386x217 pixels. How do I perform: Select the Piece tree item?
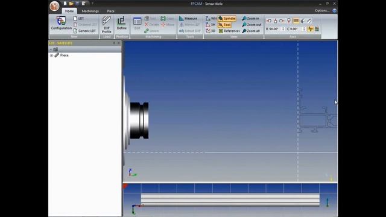65,55
